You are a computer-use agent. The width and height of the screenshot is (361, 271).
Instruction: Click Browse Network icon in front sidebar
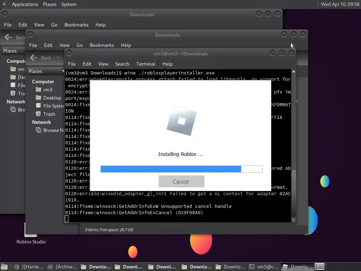tap(38, 130)
